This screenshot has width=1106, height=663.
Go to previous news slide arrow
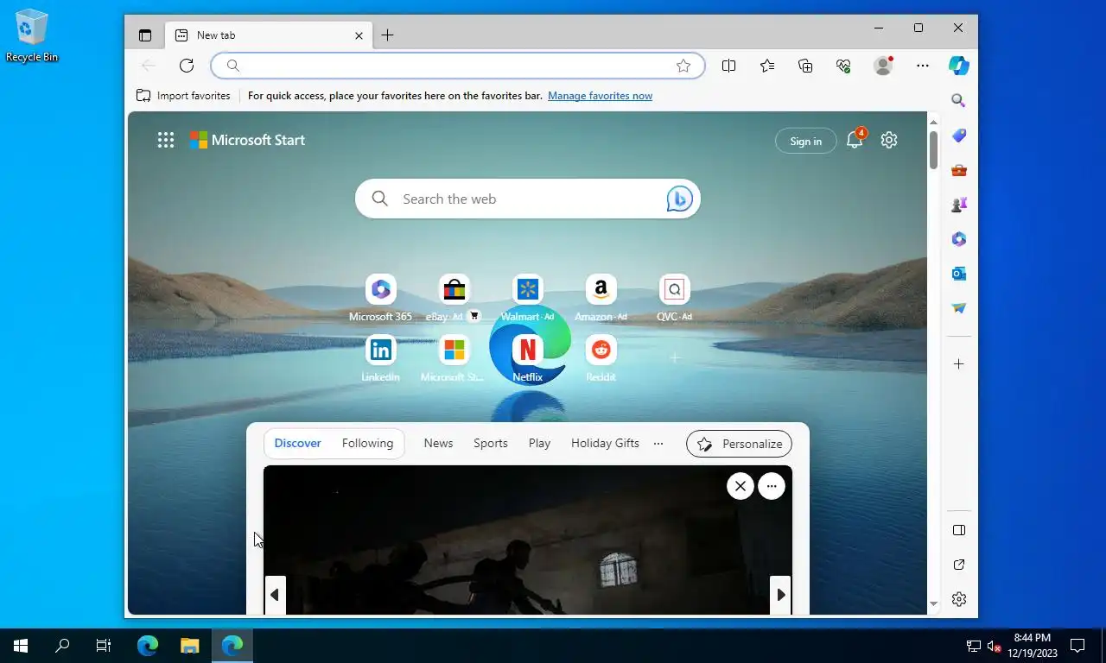[275, 595]
